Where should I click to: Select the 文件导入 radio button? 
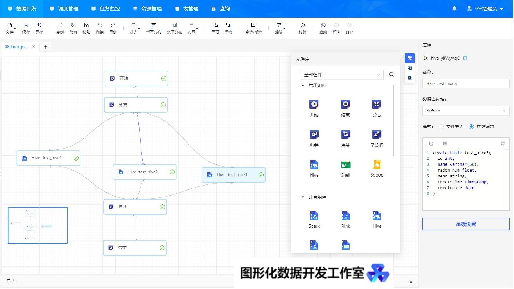tap(441, 127)
